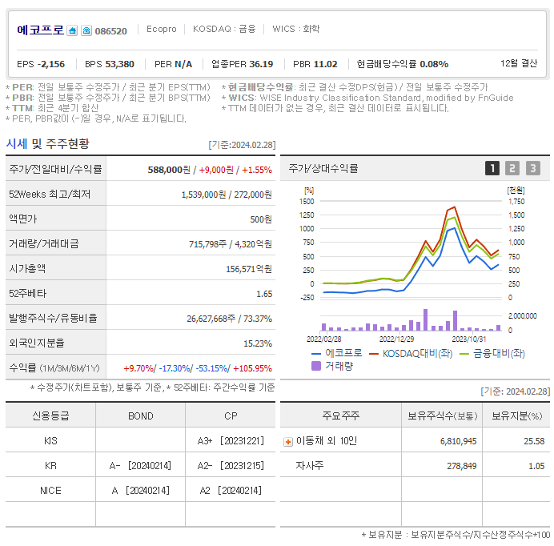
Task: Select the stock code 086520
Action: click(x=110, y=31)
